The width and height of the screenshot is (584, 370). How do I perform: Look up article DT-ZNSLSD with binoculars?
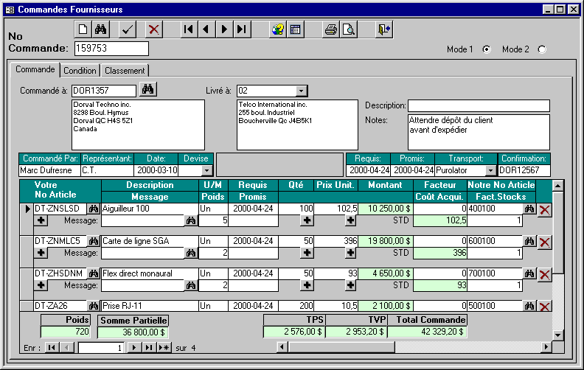point(94,209)
